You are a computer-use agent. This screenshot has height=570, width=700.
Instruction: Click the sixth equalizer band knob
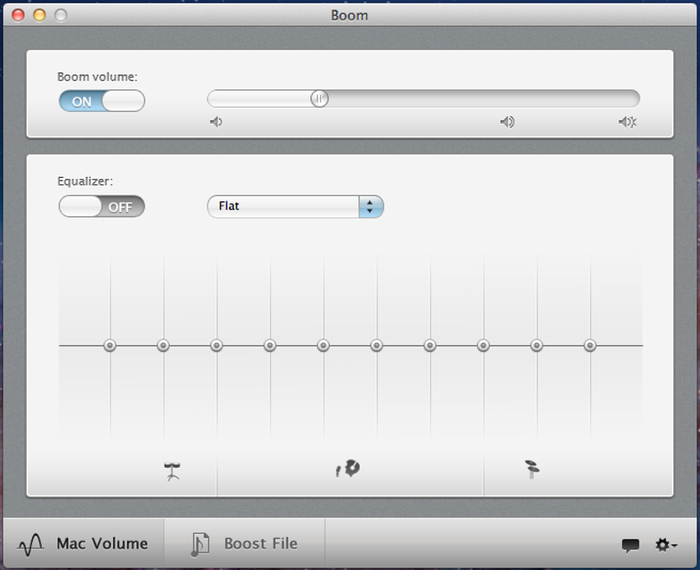pyautogui.click(x=377, y=345)
